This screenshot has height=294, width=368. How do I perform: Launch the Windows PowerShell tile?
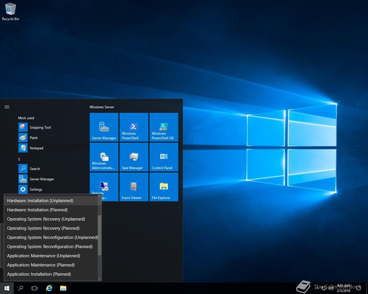pyautogui.click(x=134, y=127)
